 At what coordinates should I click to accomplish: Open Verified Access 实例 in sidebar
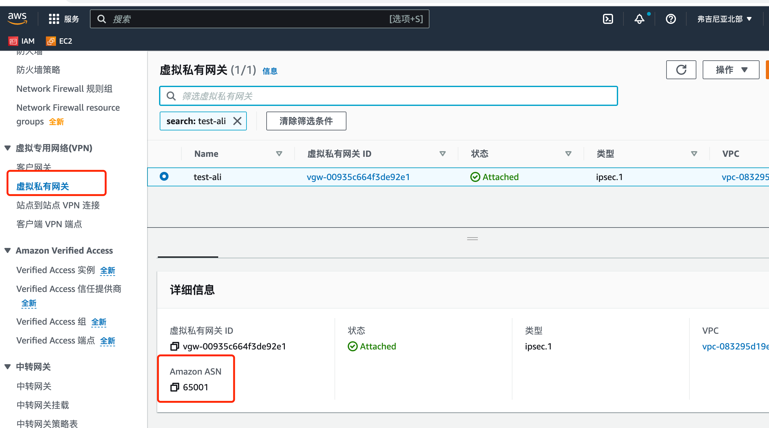[56, 270]
